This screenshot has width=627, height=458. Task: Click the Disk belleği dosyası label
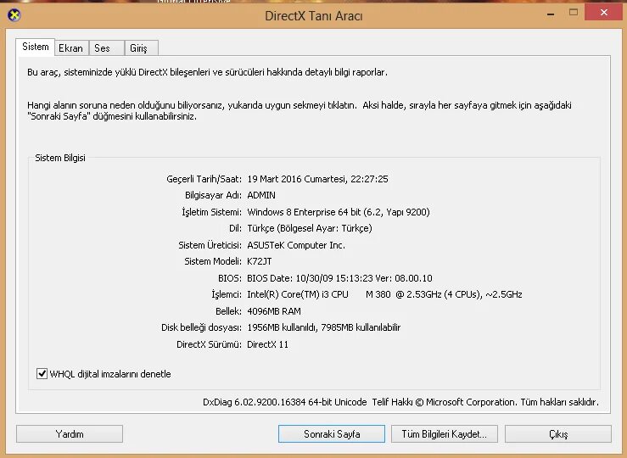pos(201,327)
